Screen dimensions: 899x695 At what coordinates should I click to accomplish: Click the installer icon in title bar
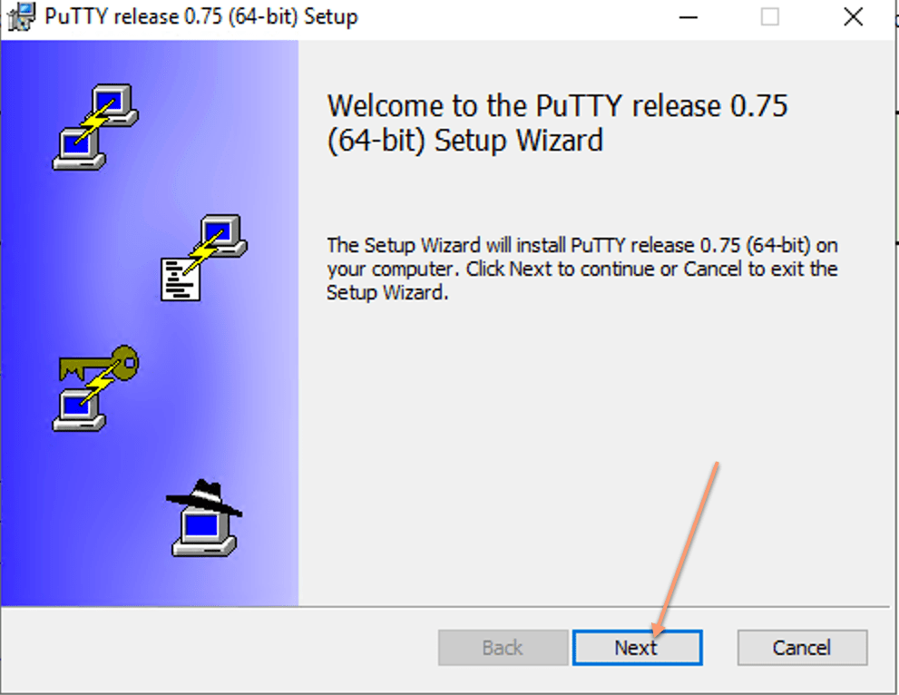(x=22, y=16)
